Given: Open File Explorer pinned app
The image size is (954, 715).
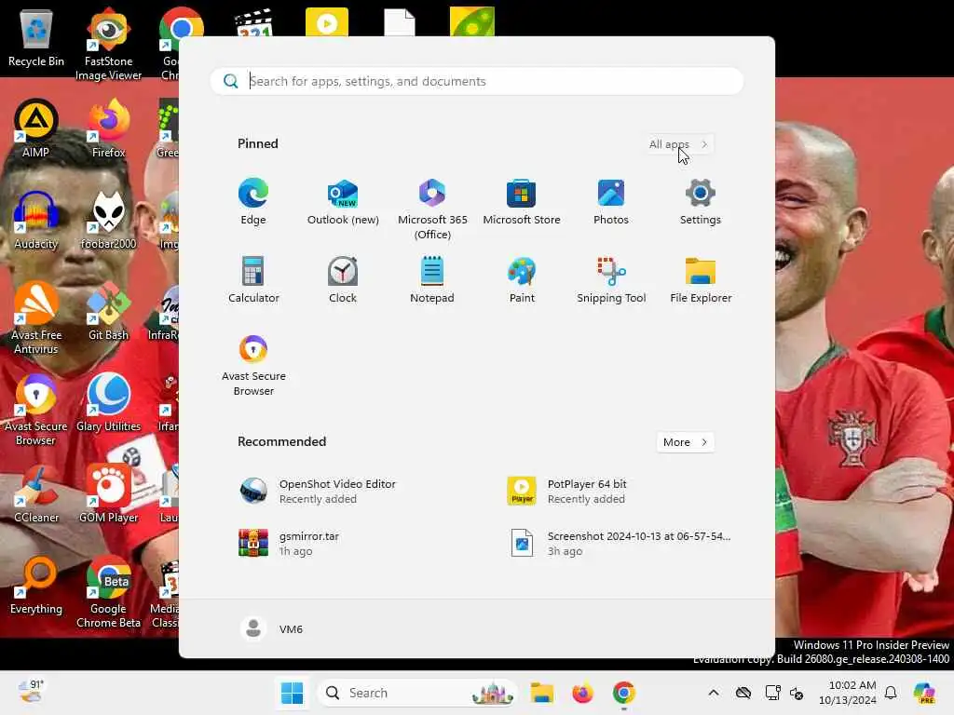Looking at the screenshot, I should [x=701, y=279].
